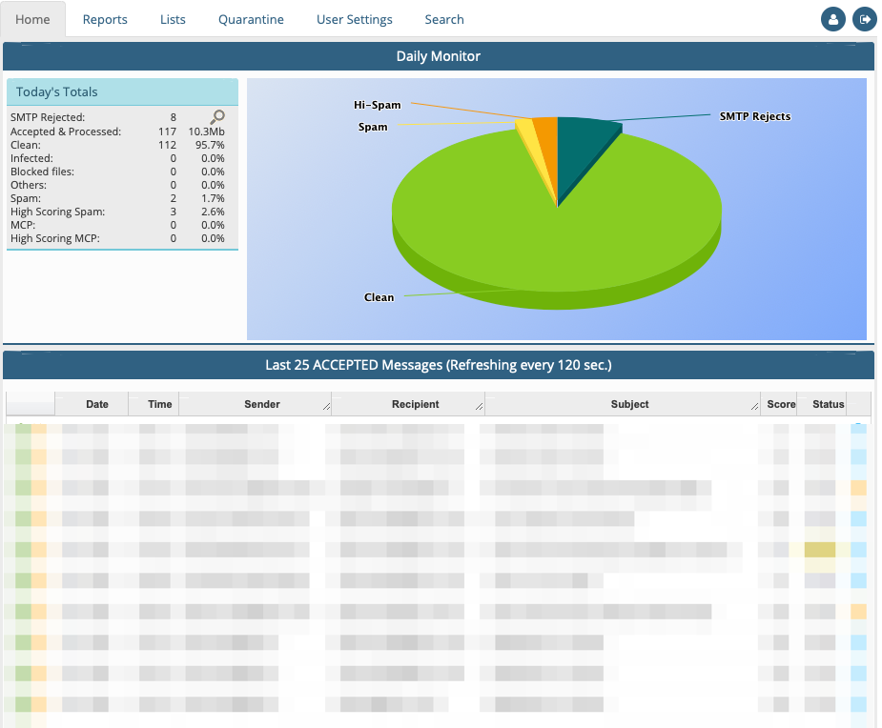Screen dimensions: 882x728
Task: Go to the Quarantine tab
Action: click(x=251, y=19)
